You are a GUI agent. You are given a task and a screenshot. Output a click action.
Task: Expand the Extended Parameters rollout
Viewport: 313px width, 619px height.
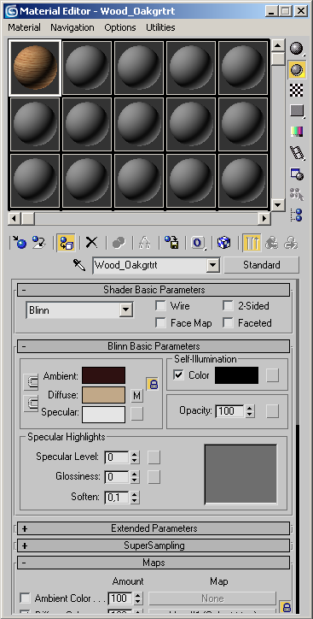(x=154, y=528)
